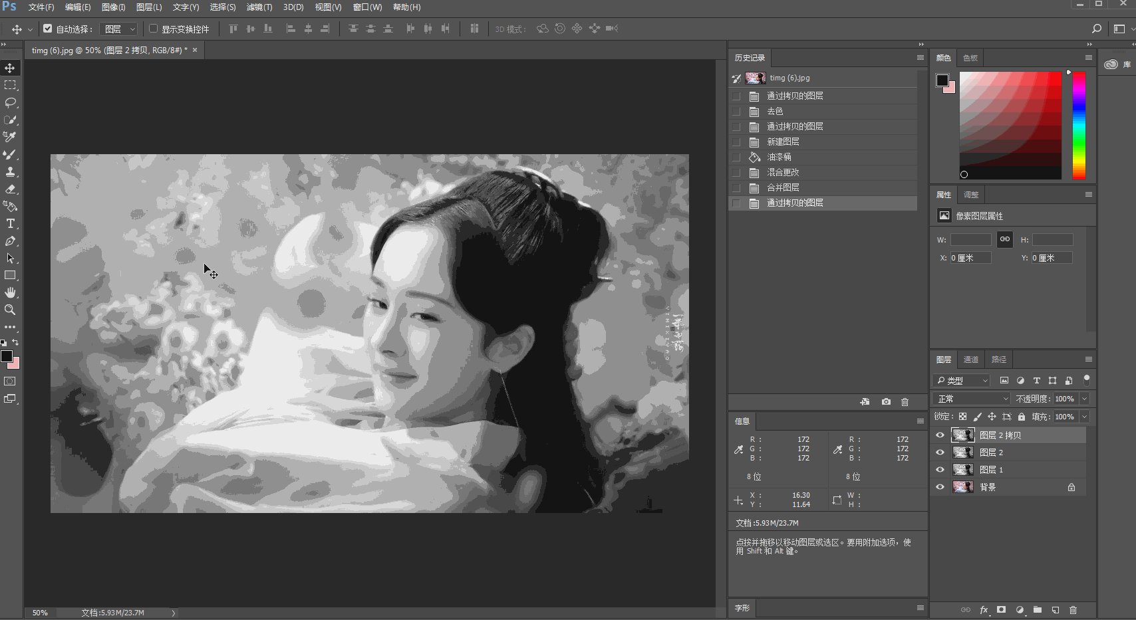
Task: Toggle lock transparent pixels
Action: click(962, 417)
